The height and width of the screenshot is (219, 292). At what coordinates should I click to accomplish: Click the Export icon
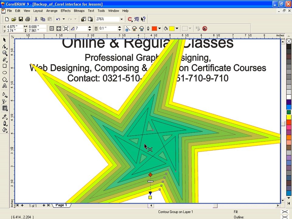(90, 19)
